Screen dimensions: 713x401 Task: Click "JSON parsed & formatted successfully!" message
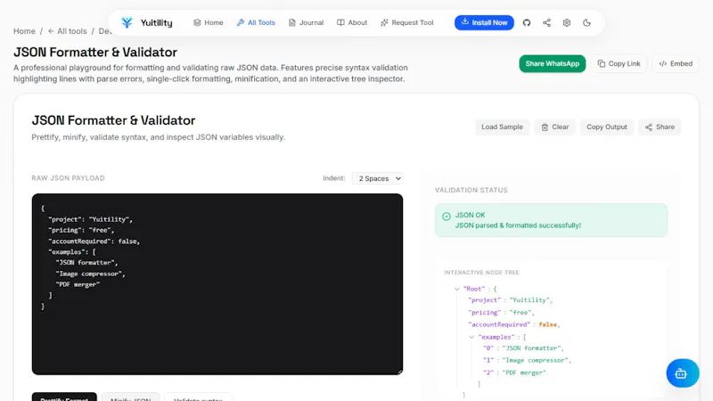coord(518,225)
